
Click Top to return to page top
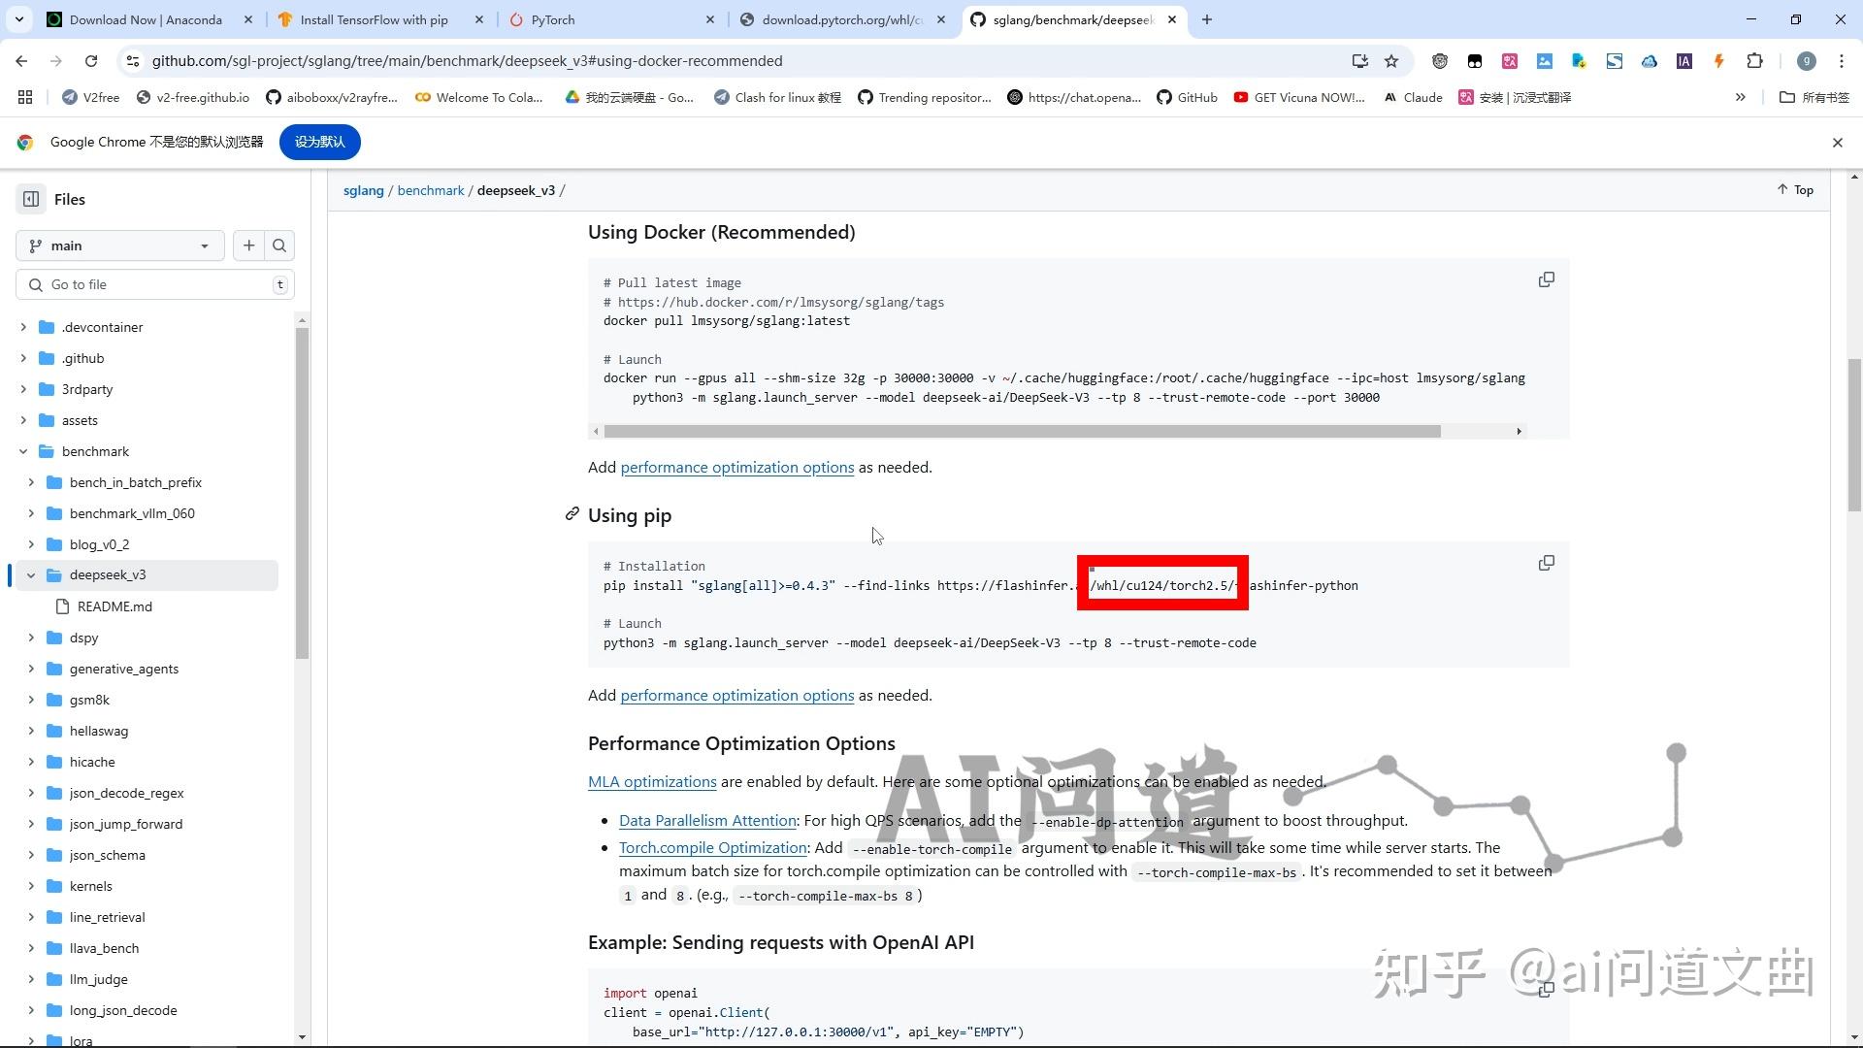[1794, 189]
